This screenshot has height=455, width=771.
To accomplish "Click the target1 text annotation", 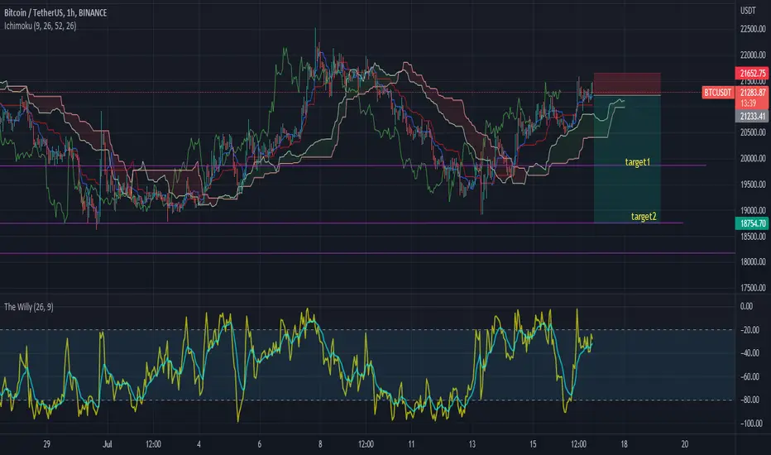I will click(637, 162).
